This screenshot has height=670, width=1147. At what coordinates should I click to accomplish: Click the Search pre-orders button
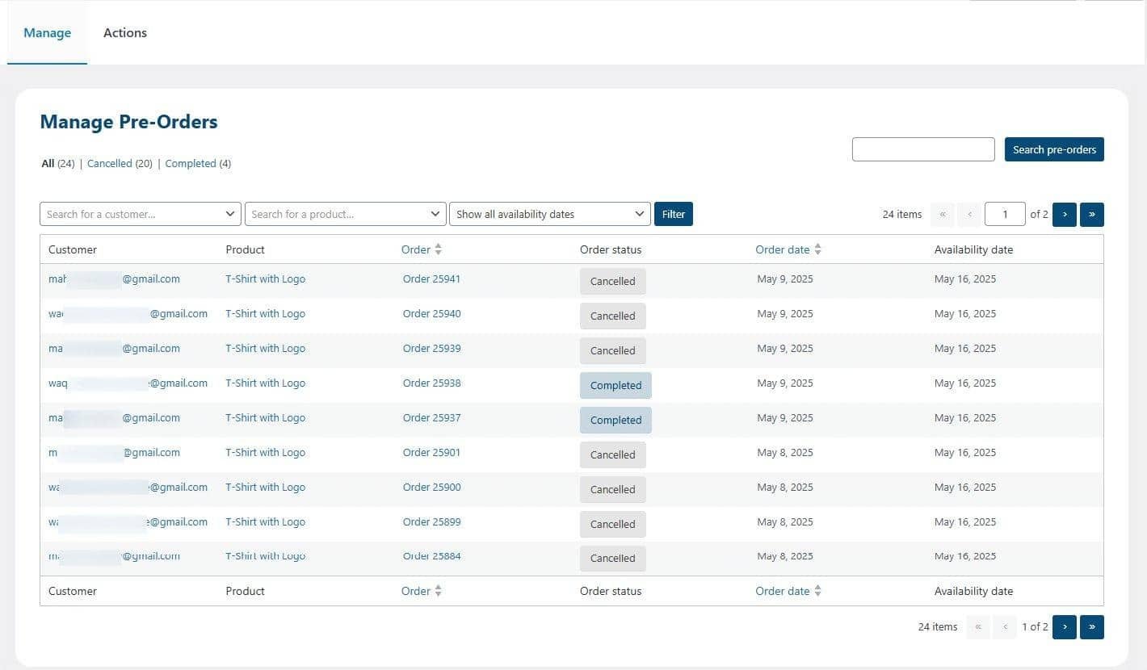point(1054,149)
